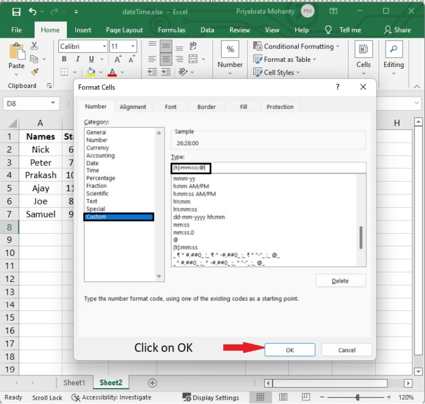Click the Paste clipboard icon
The width and height of the screenshot is (425, 404).
17,51
